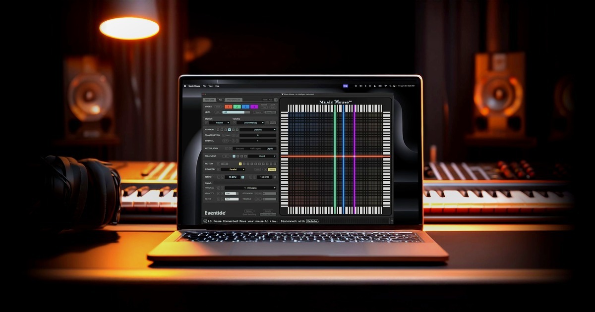Toggle the yellow Display button in Symmetry row
The height and width of the screenshot is (312, 595).
[272, 169]
